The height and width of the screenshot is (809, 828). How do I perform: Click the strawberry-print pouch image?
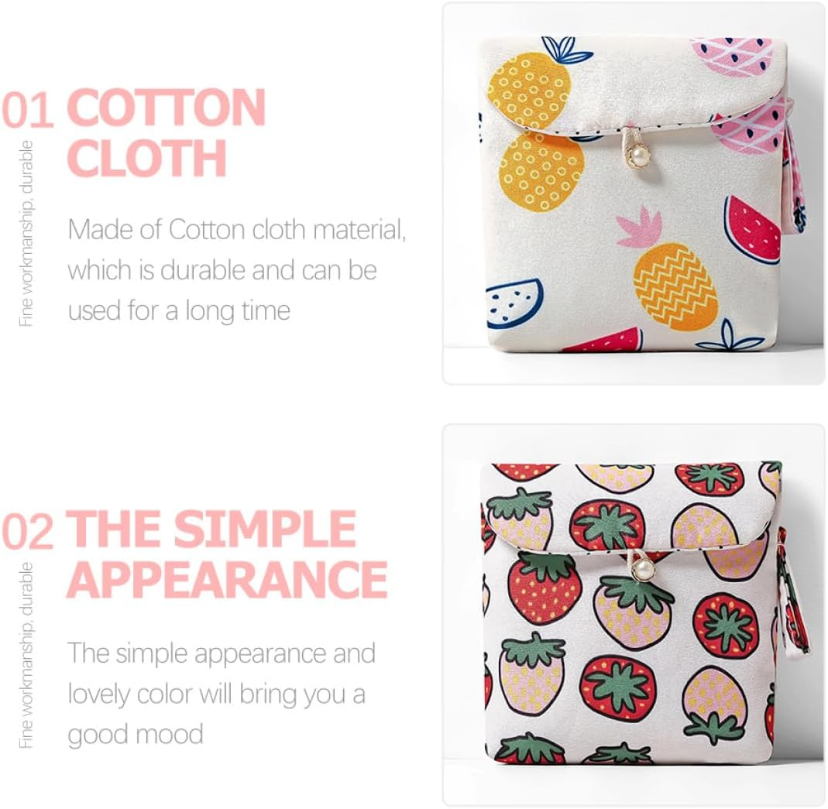click(633, 614)
